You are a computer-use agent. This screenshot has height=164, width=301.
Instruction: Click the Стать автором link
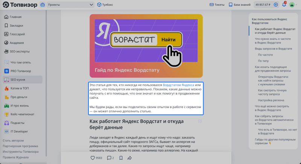(x=13, y=140)
